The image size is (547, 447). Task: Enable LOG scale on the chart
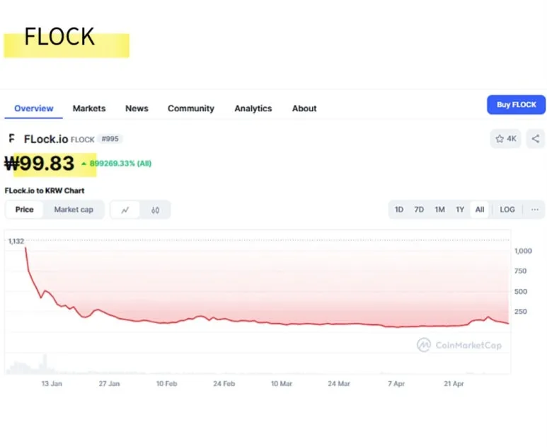pyautogui.click(x=507, y=210)
